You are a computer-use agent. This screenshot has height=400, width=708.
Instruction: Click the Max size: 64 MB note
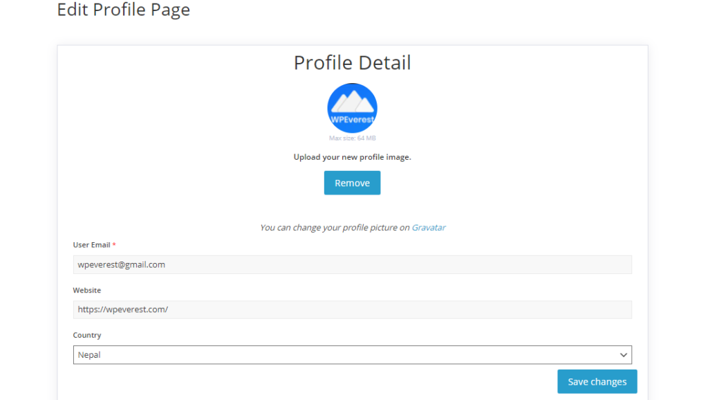352,138
